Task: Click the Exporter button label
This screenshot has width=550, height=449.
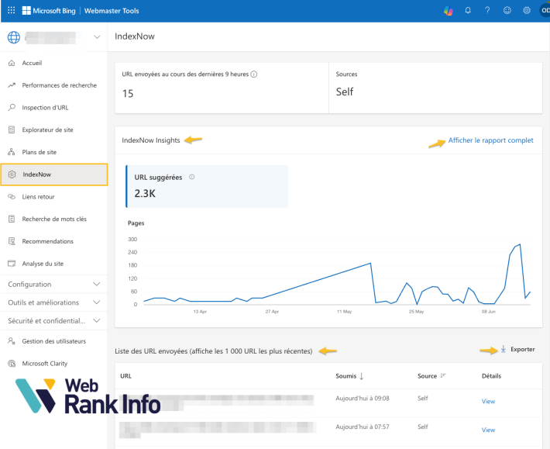Action: 523,349
